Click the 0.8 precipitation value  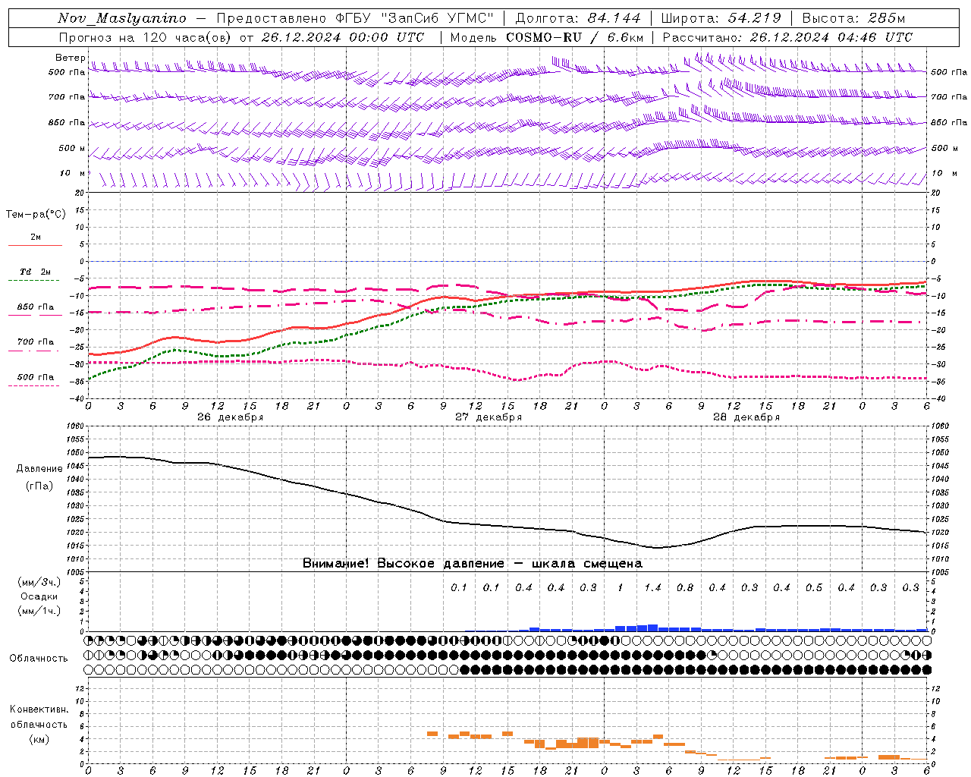point(685,588)
